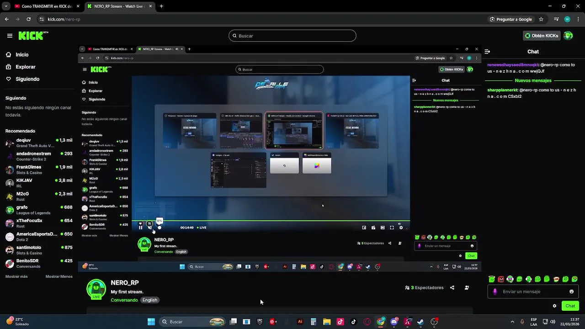The width and height of the screenshot is (585, 329).
Task: Click the purple microphone icon in chat input
Action: tap(495, 292)
